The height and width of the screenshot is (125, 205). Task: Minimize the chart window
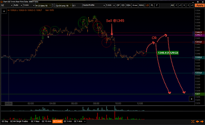pos(193,2)
